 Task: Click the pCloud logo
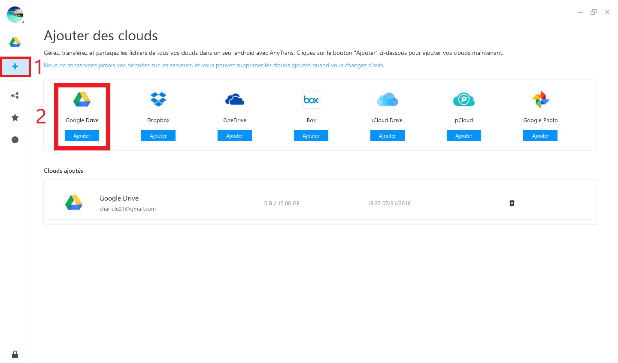(x=464, y=99)
